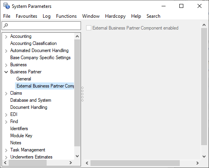Open the File menu
The width and height of the screenshot is (209, 168).
(x=7, y=16)
